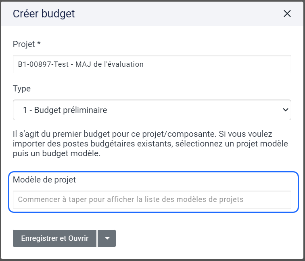Expand the Type dropdown chevron arrow

[285, 110]
